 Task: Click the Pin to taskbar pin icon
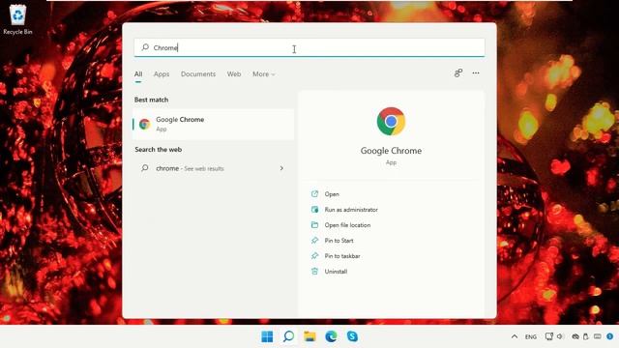point(314,255)
